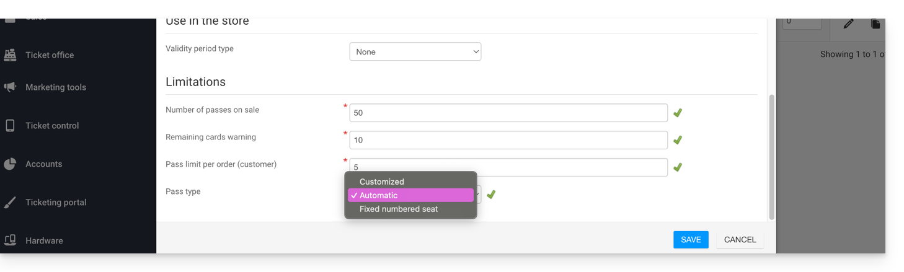Open Ticket office menu item
The height and width of the screenshot is (272, 904).
(x=50, y=55)
